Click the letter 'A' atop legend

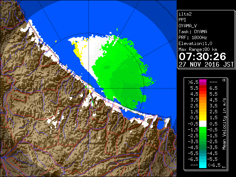[x=224, y=80]
